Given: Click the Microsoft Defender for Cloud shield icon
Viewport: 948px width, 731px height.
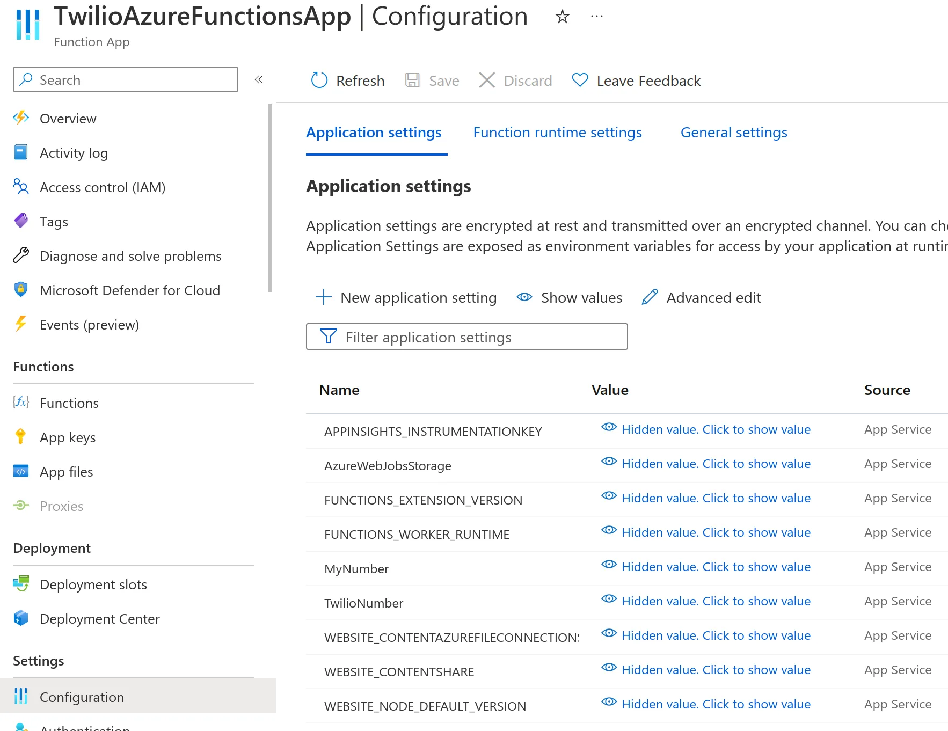Looking at the screenshot, I should tap(21, 290).
